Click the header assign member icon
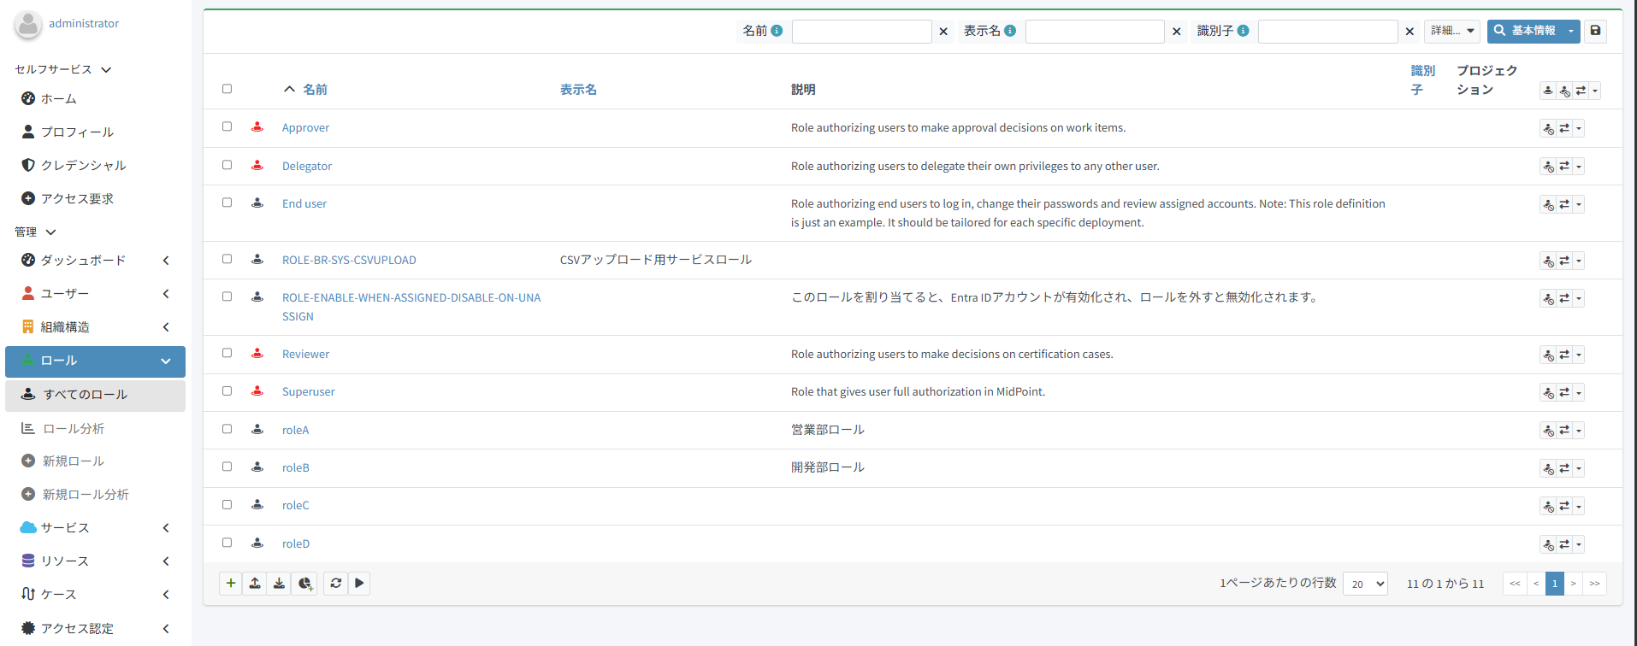This screenshot has height=646, width=1637. point(1548,91)
